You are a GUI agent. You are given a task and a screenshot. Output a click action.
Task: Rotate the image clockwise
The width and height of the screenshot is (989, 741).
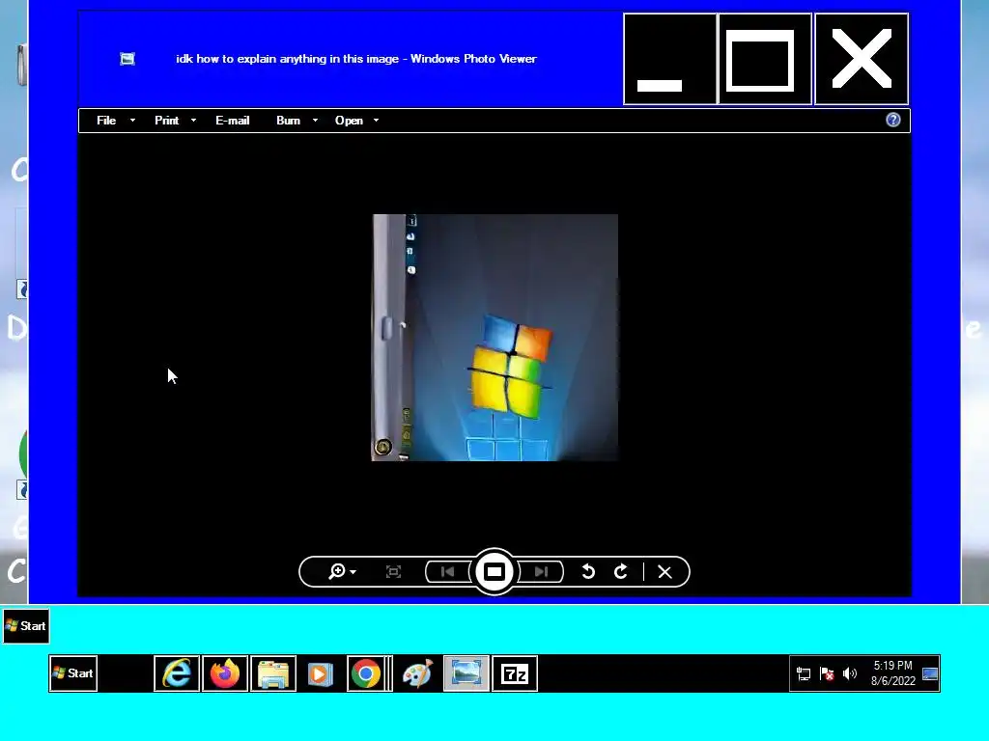(x=621, y=571)
